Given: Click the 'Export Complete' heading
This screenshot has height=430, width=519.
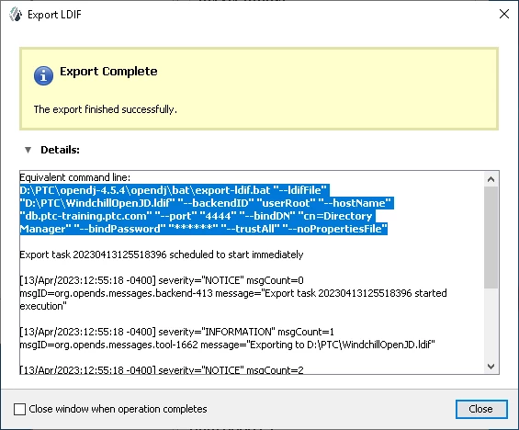Looking at the screenshot, I should point(108,72).
